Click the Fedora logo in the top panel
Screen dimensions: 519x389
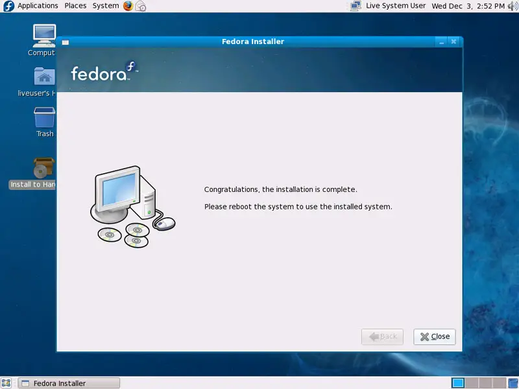[8, 6]
